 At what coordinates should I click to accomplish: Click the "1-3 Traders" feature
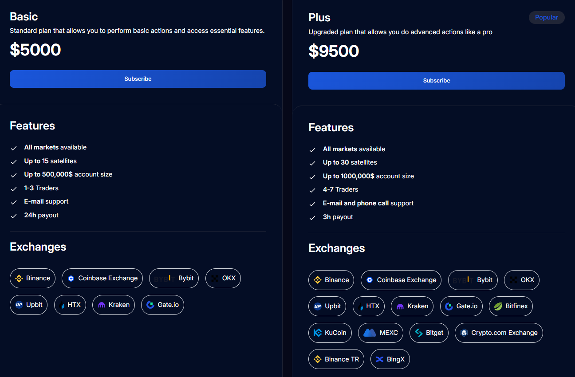coord(41,188)
